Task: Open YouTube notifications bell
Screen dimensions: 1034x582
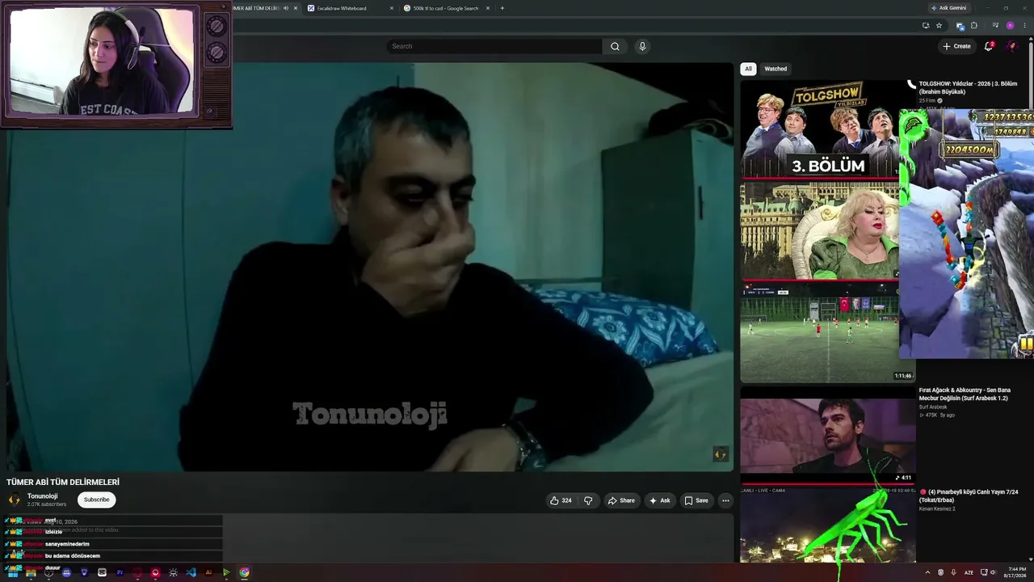Action: pyautogui.click(x=989, y=46)
